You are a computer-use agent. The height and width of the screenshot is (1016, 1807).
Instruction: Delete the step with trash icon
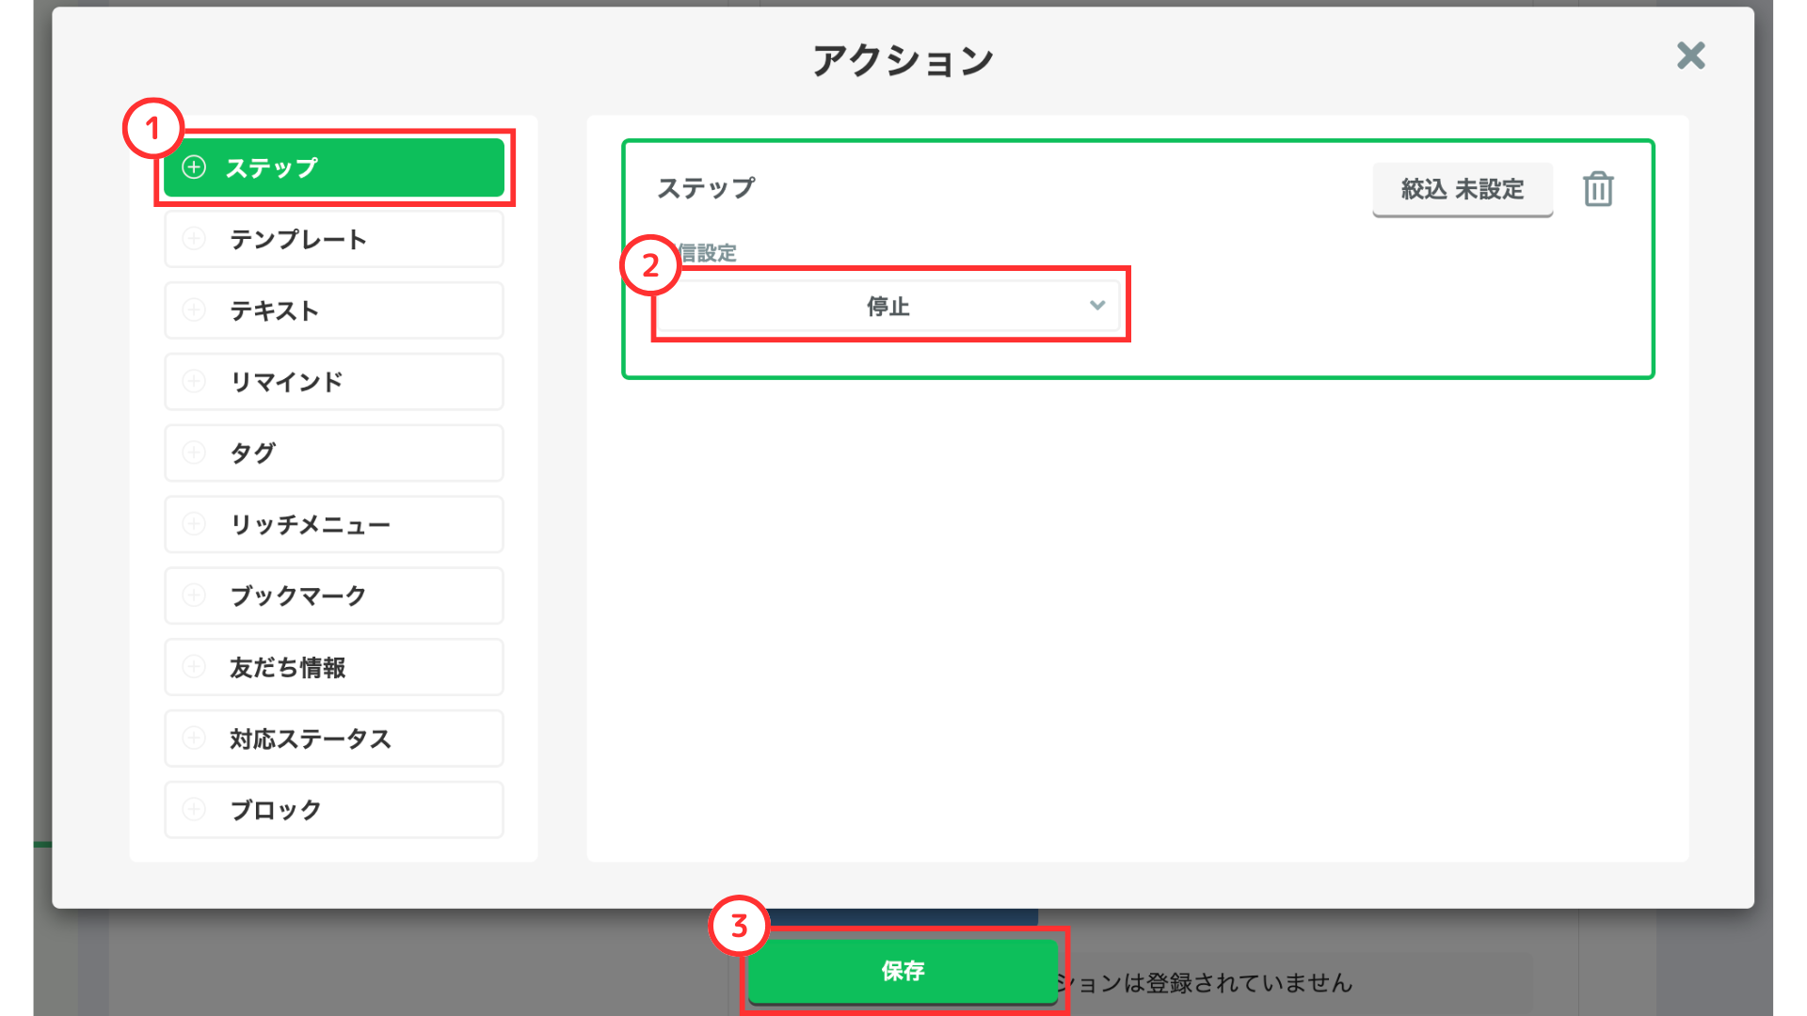coord(1597,189)
